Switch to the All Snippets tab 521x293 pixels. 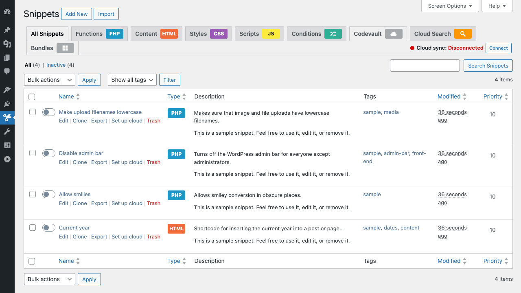(47, 34)
